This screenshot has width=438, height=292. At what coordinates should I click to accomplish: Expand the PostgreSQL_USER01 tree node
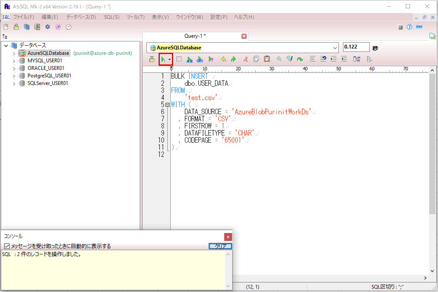point(14,76)
